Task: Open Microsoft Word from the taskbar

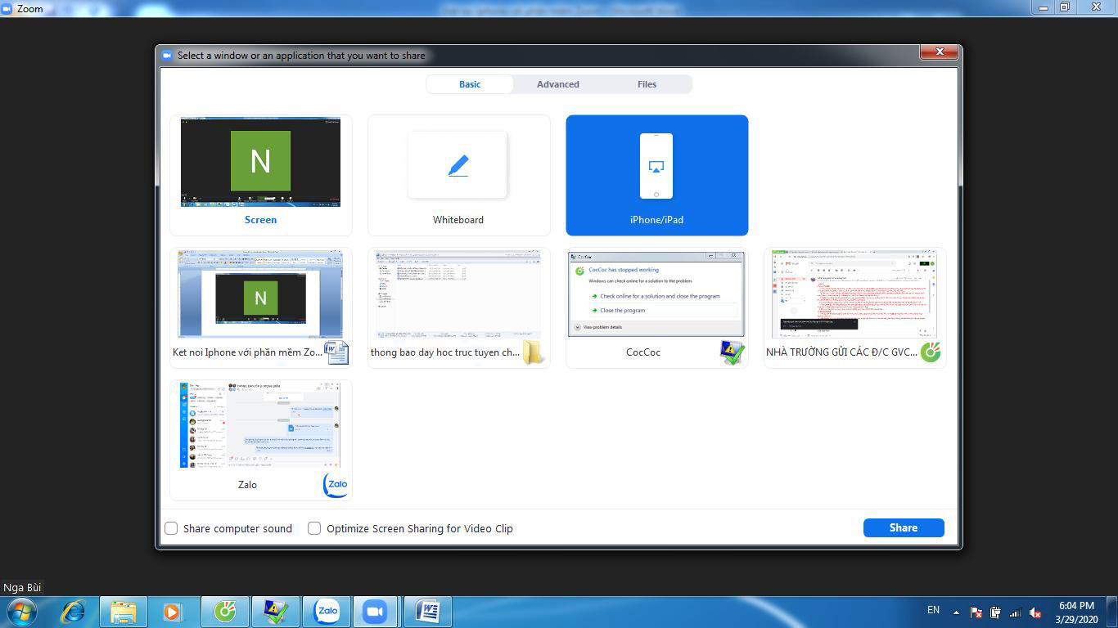Action: coord(427,612)
